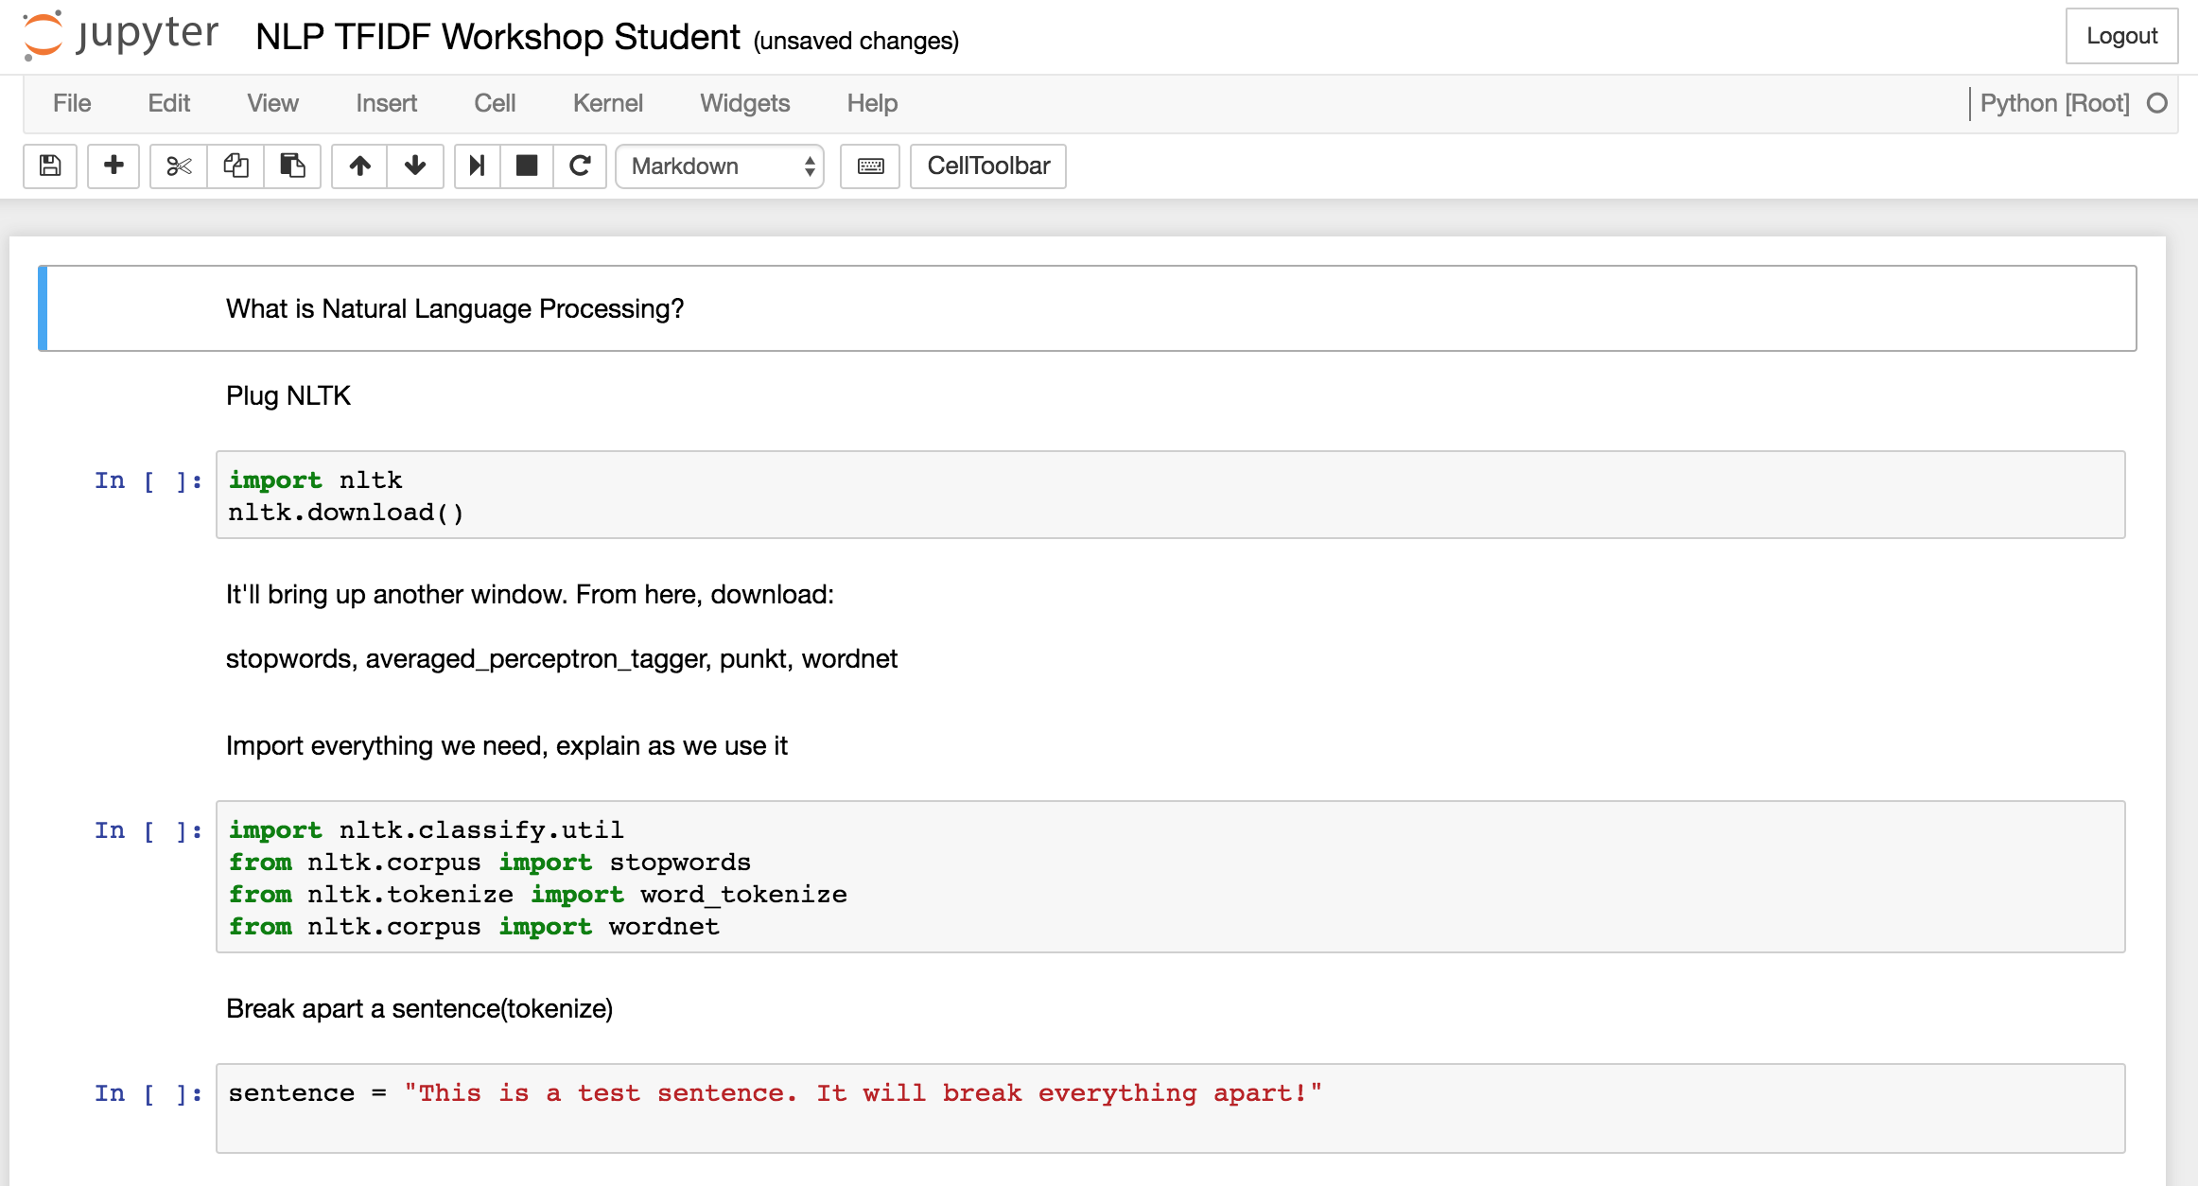Restart the kernel icon

coord(580,166)
